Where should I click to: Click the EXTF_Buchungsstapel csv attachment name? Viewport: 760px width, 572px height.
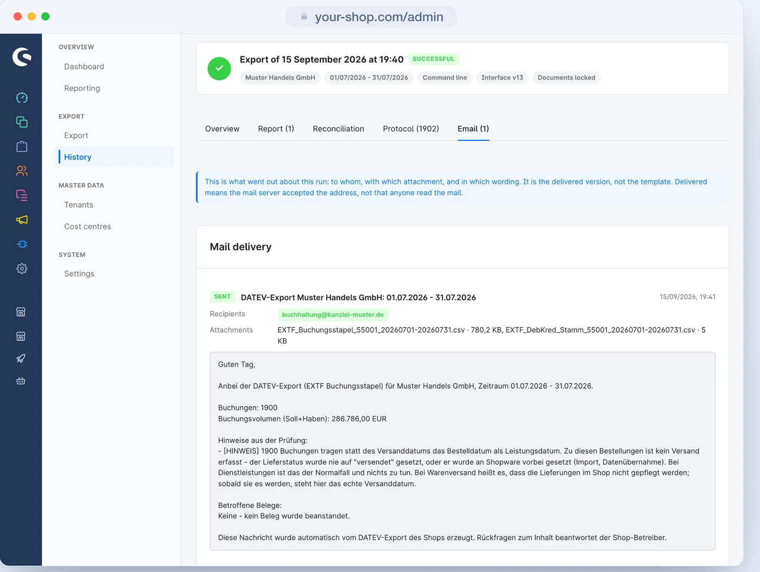tap(371, 330)
